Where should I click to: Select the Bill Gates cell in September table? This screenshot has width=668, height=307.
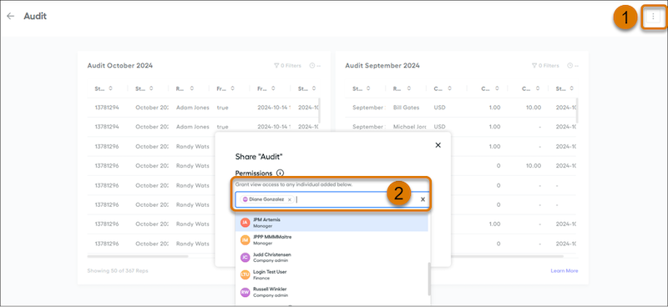click(x=406, y=108)
